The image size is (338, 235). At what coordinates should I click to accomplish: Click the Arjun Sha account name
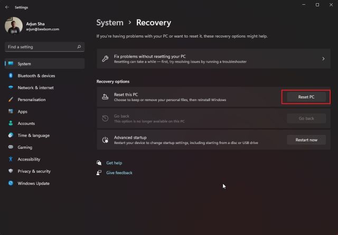[x=35, y=24]
